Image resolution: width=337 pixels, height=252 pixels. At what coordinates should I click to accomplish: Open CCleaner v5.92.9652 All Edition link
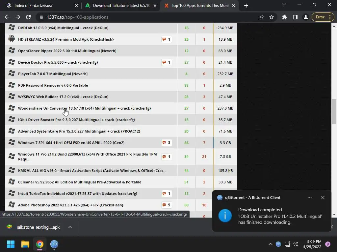click(80, 182)
